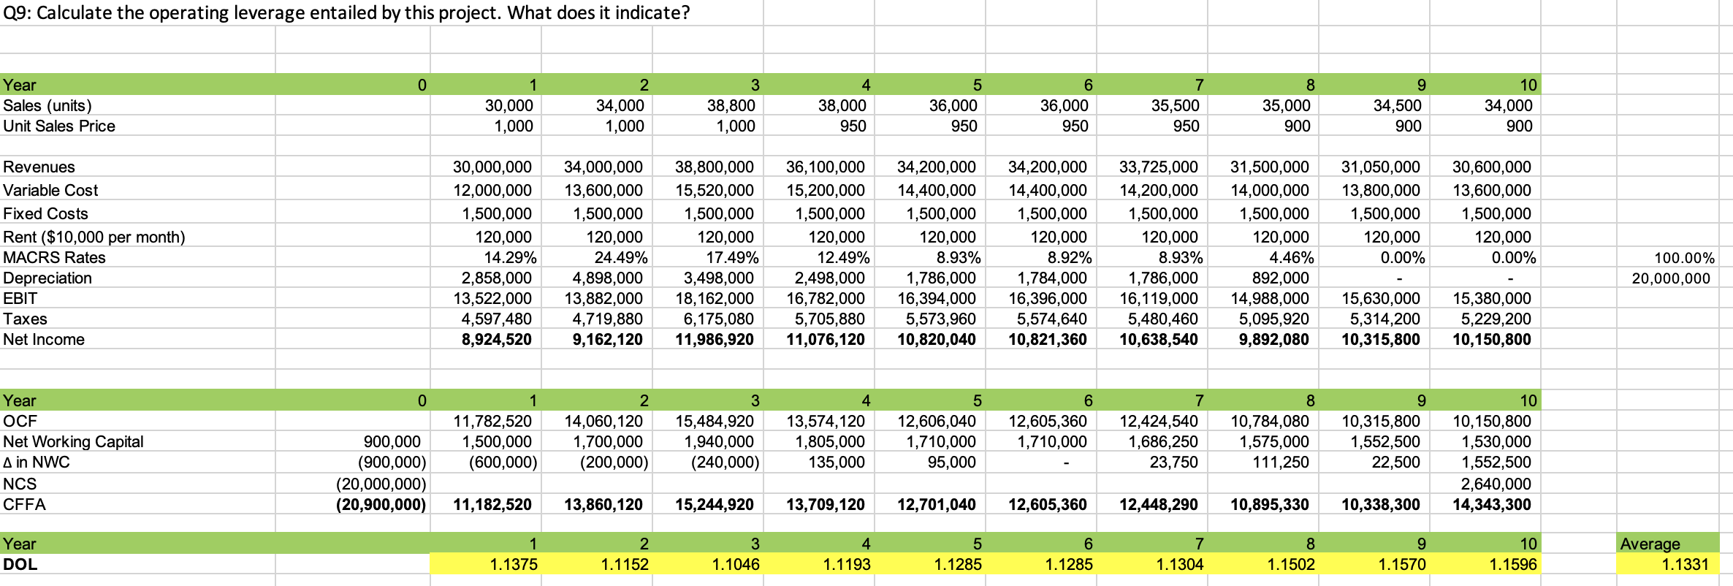Click CFFA cell (20,900,000)
Viewport: 1733px width, 586px height.
(381, 504)
